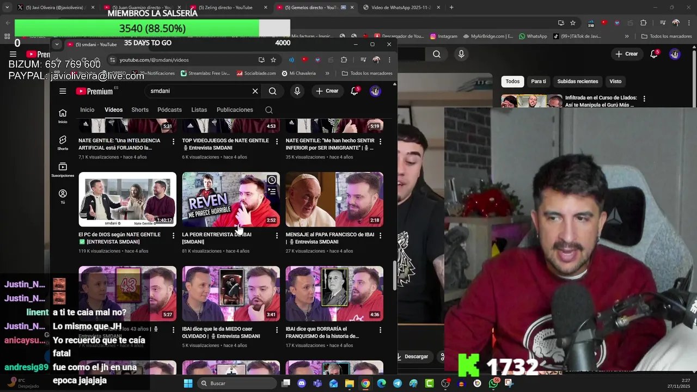This screenshot has height=392, width=697.
Task: Show hidden bookmarks with » in smdani window
Action: (x=327, y=73)
